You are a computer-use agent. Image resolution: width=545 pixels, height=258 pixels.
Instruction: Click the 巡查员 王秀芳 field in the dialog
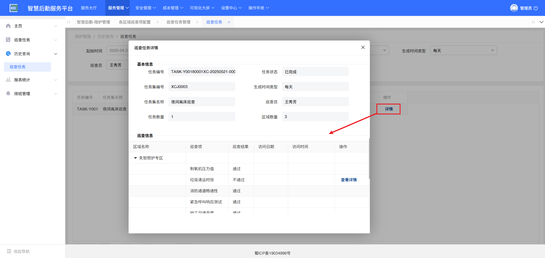pyautogui.click(x=315, y=102)
